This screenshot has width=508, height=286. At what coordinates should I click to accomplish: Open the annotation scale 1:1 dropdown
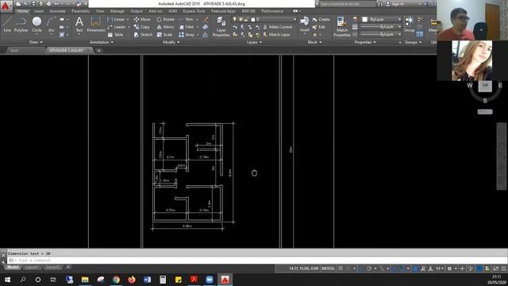tap(440, 269)
